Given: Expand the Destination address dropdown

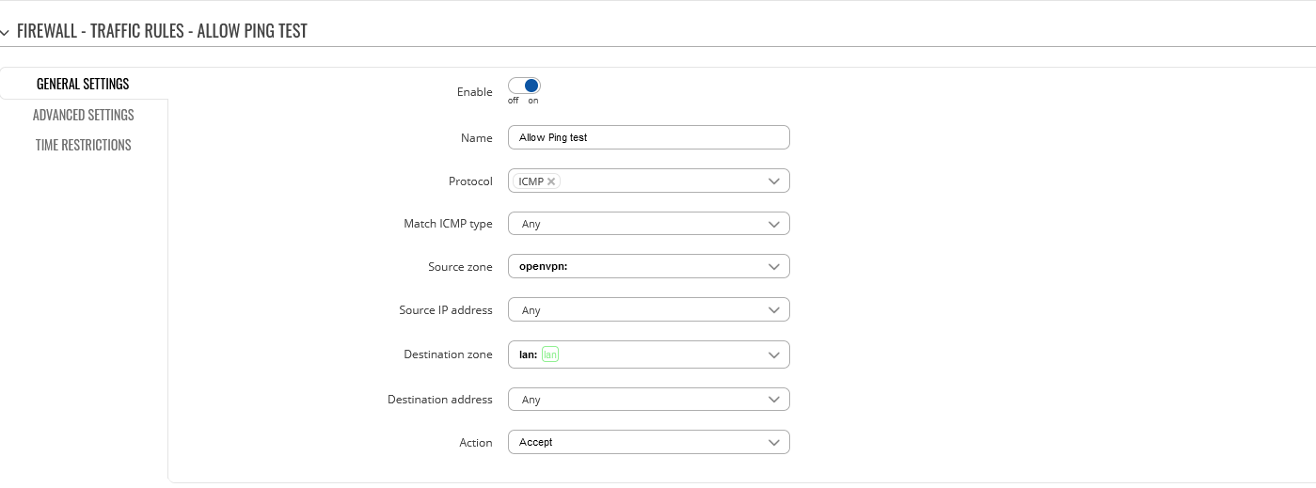Looking at the screenshot, I should click(x=648, y=400).
